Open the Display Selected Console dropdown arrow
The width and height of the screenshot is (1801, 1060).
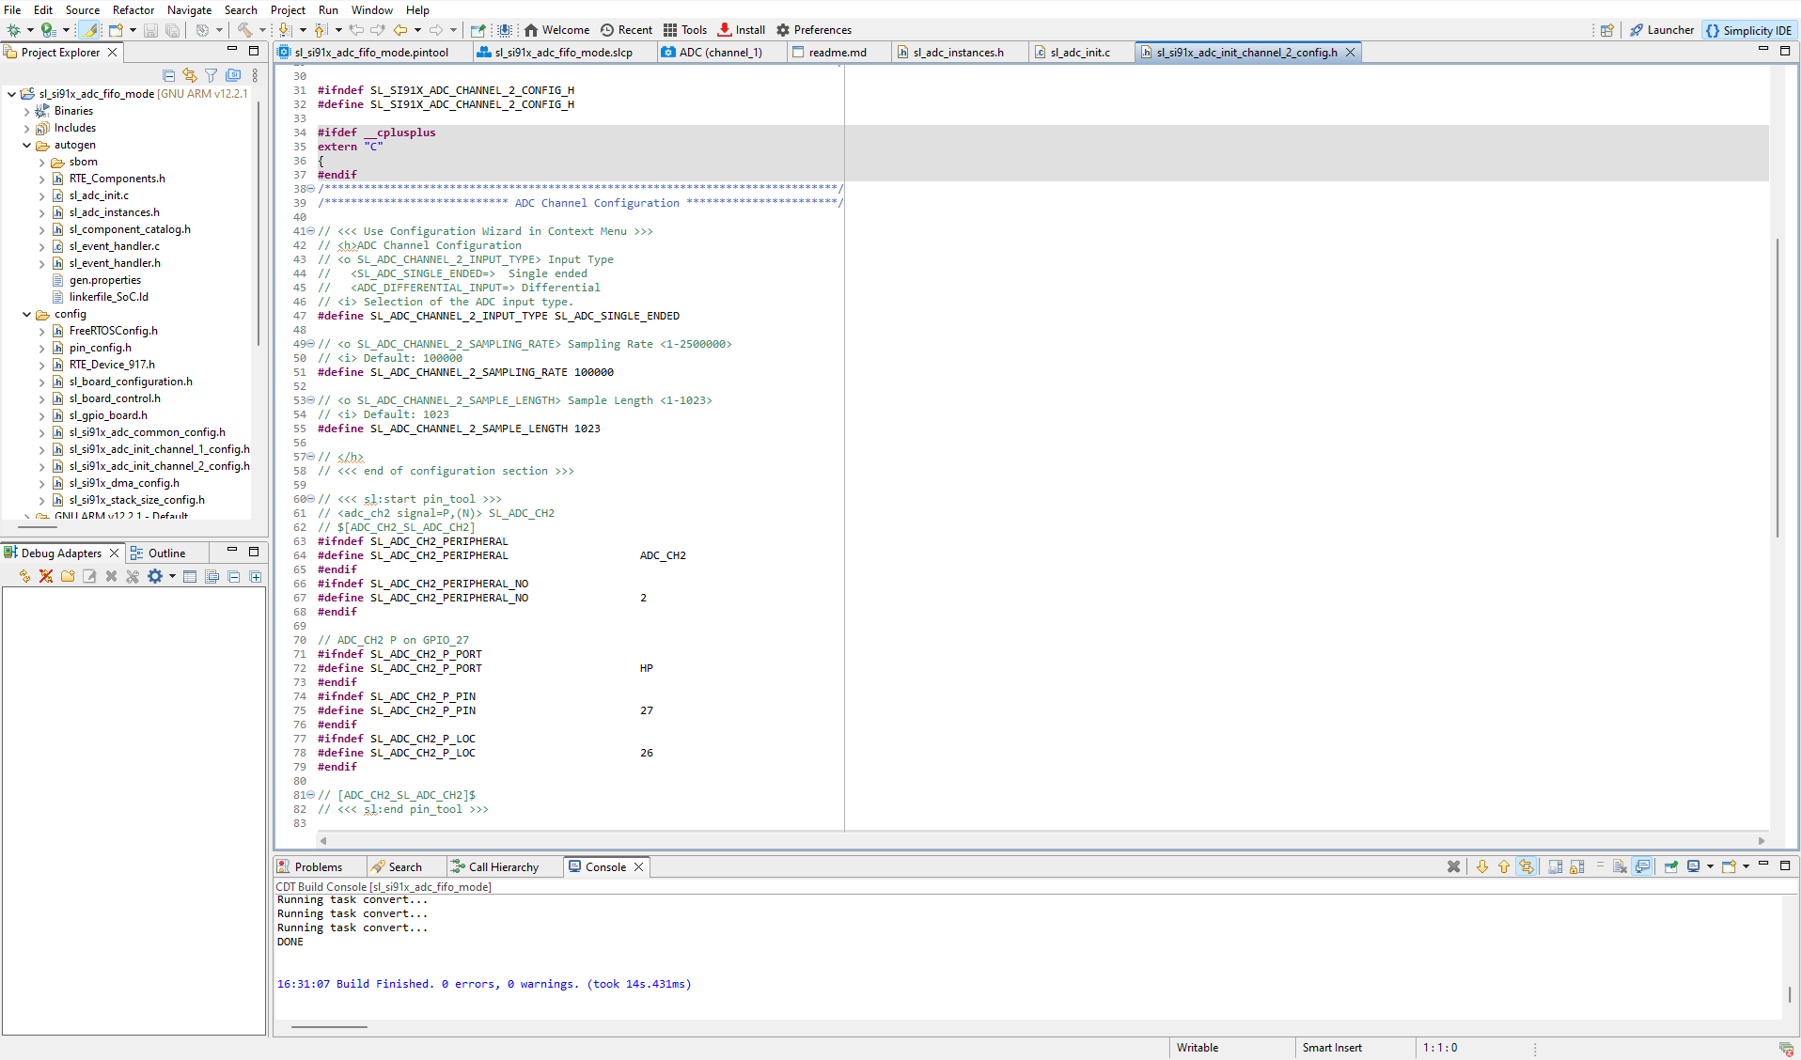[x=1710, y=866]
